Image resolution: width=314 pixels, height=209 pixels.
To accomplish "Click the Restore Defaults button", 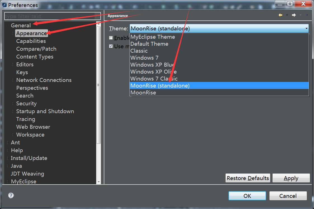I will point(248,178).
